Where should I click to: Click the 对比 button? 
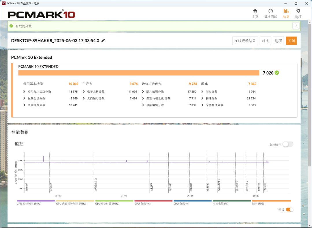click(265, 41)
